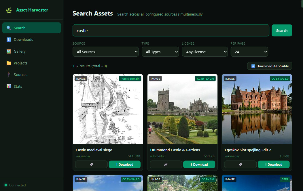Click the 'Drummond Castle & Gardens' title text
Image resolution: width=303 pixels, height=191 pixels.
pyautogui.click(x=175, y=150)
